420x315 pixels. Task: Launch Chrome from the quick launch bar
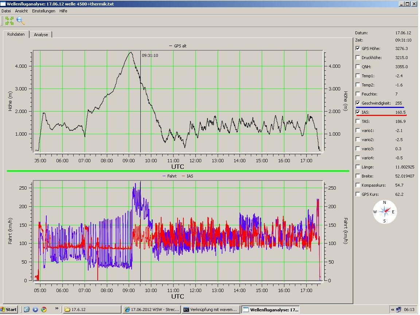pos(44,310)
